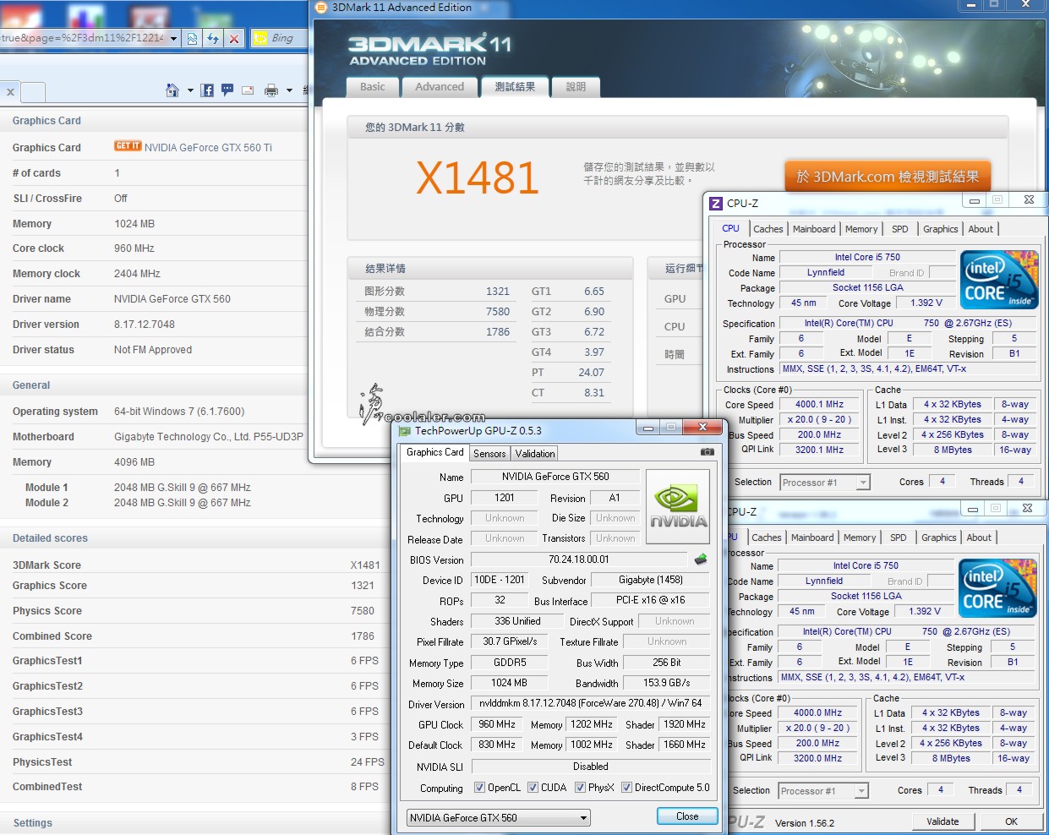Switch to the Advanced tab in 3DMark 11
Viewport: 1049px width, 835px height.
(440, 87)
